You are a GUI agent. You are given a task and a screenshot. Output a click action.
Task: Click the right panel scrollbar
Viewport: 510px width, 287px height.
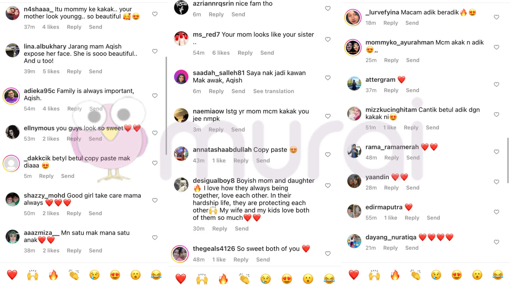click(508, 160)
